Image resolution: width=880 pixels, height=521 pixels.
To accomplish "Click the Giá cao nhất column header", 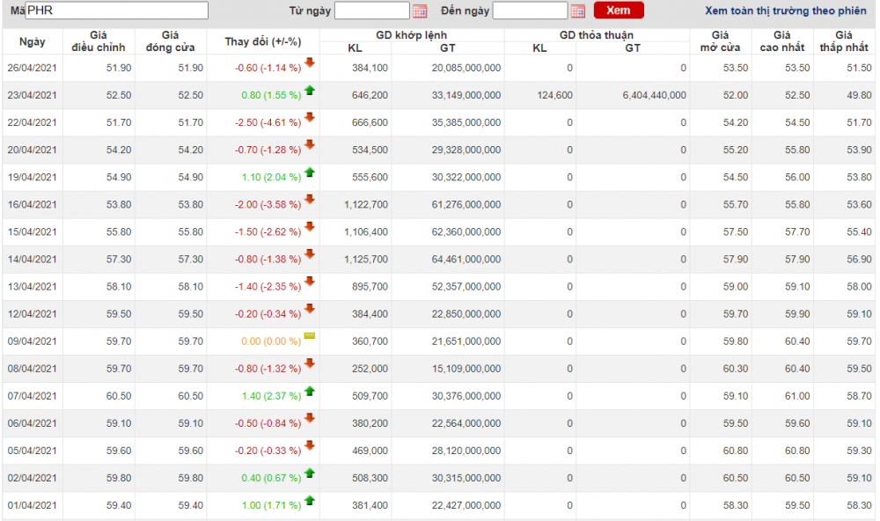I will point(782,41).
